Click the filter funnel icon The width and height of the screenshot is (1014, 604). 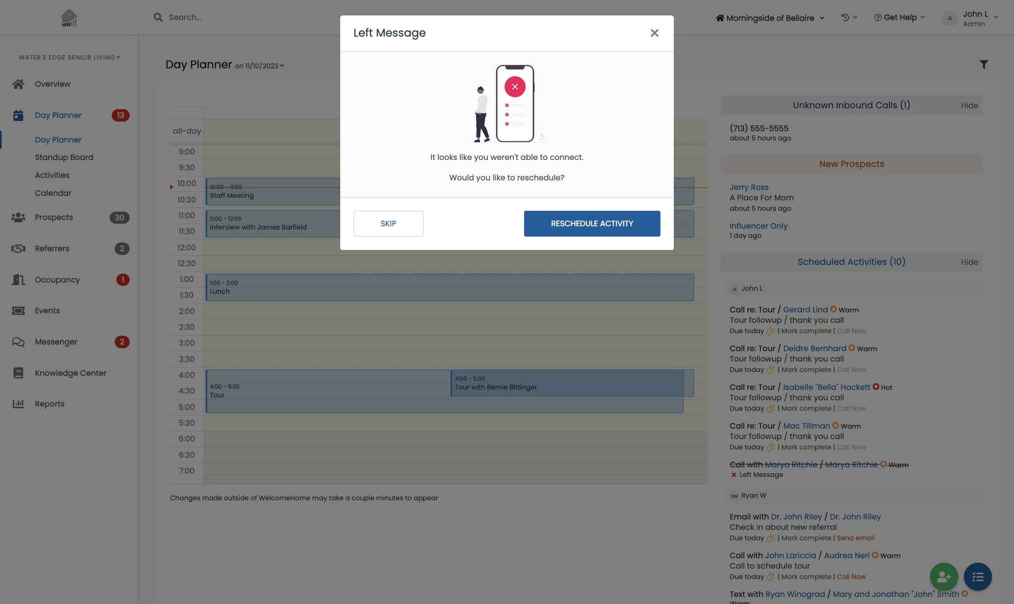[984, 65]
